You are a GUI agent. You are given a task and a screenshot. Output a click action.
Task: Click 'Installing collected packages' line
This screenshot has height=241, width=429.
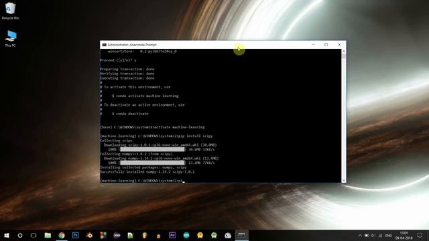tap(143, 167)
